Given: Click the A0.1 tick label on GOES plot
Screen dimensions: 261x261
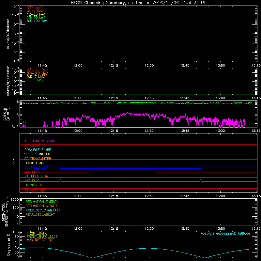Looking at the screenshot, I should pyautogui.click(x=15, y=127).
